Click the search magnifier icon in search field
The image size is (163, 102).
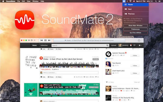click(107, 45)
